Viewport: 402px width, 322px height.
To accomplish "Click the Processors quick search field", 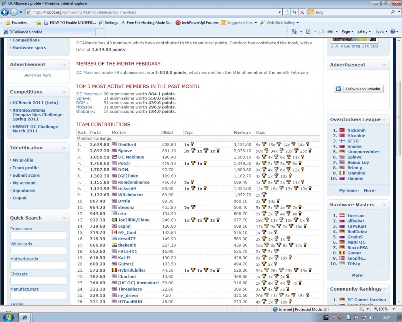I will pyautogui.click(x=38, y=235).
